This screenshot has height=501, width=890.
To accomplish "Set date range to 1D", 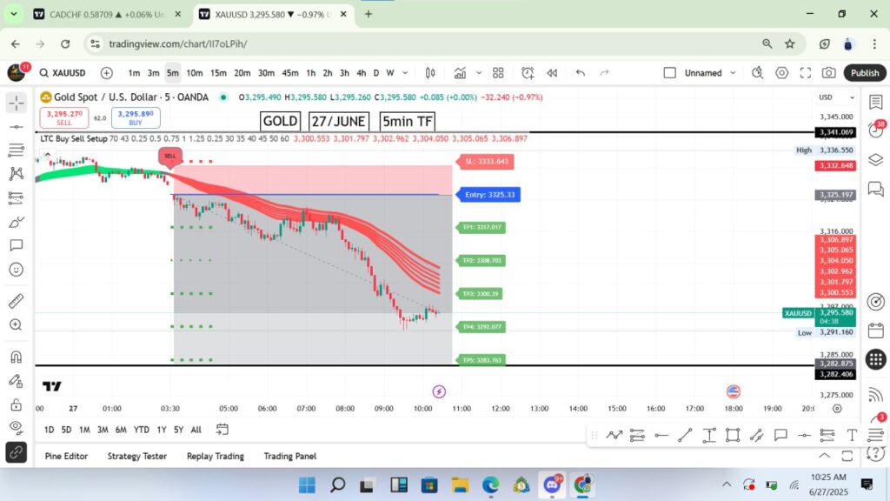I will point(49,430).
